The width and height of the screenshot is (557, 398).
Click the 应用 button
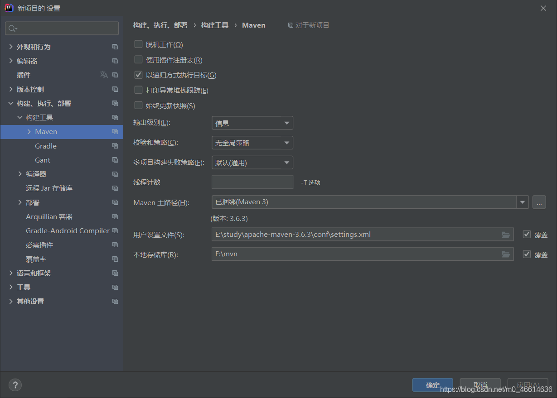pyautogui.click(x=528, y=385)
